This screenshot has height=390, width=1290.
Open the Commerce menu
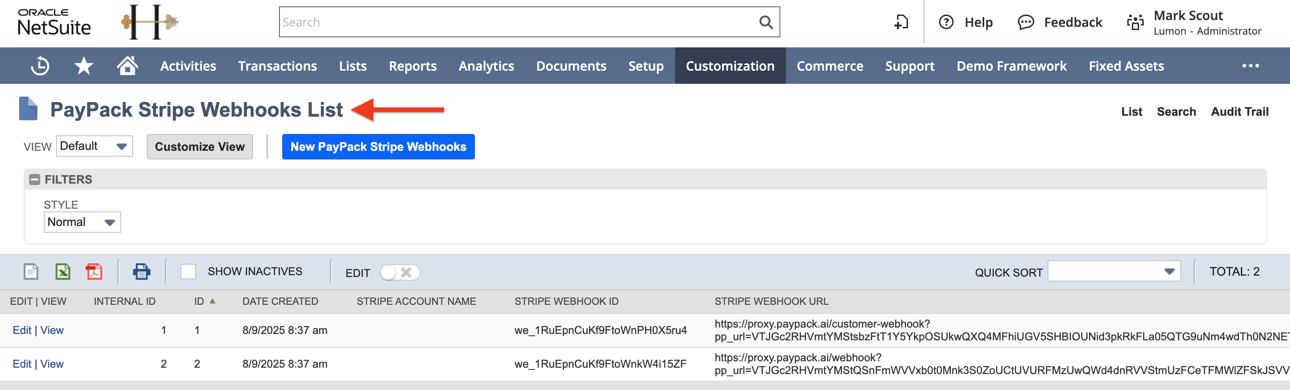(830, 66)
